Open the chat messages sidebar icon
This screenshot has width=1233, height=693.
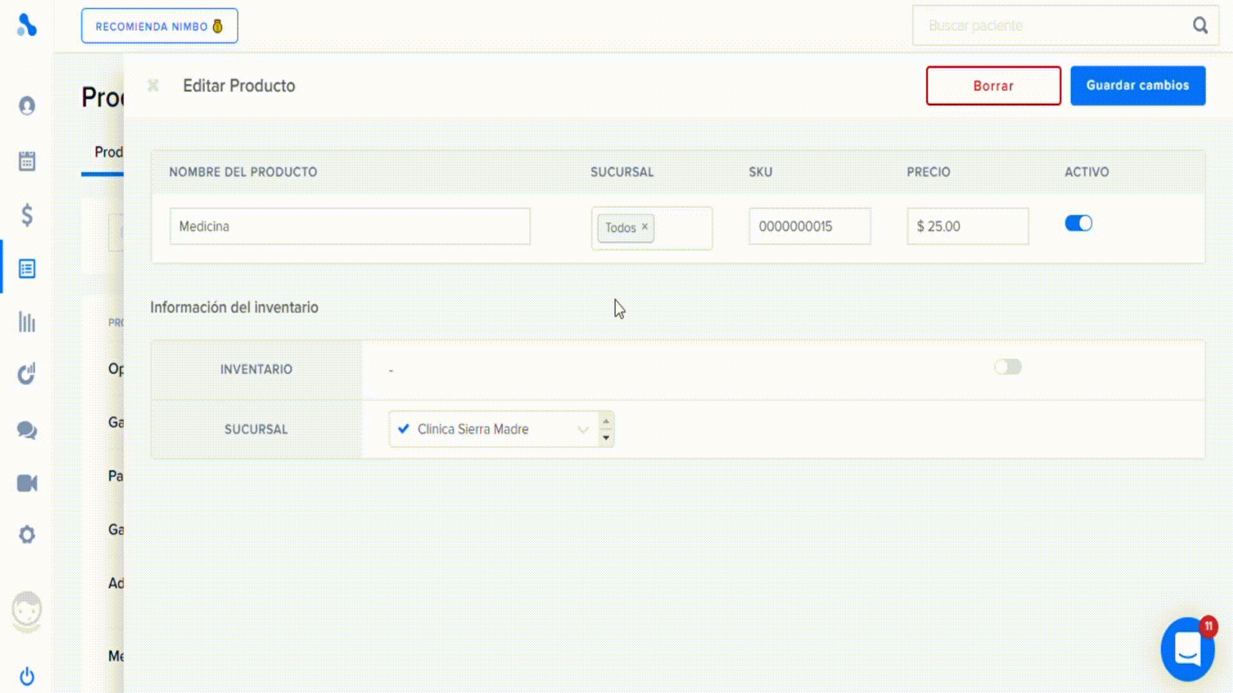coord(27,430)
